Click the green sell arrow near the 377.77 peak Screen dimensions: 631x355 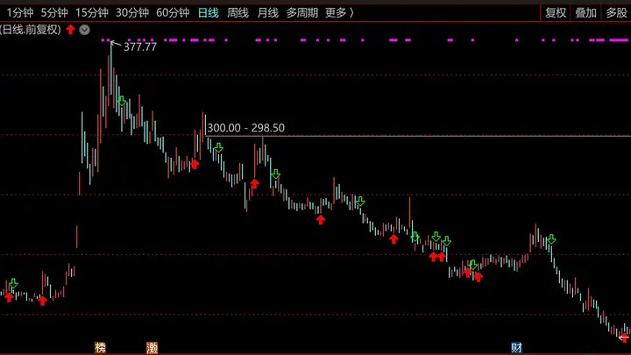[x=122, y=101]
